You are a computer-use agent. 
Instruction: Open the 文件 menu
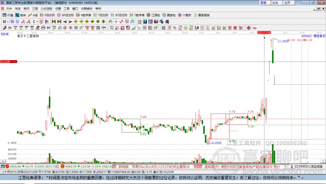point(9,9)
